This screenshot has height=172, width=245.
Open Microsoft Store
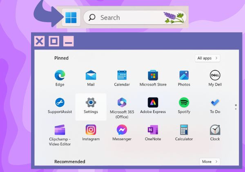click(x=153, y=78)
